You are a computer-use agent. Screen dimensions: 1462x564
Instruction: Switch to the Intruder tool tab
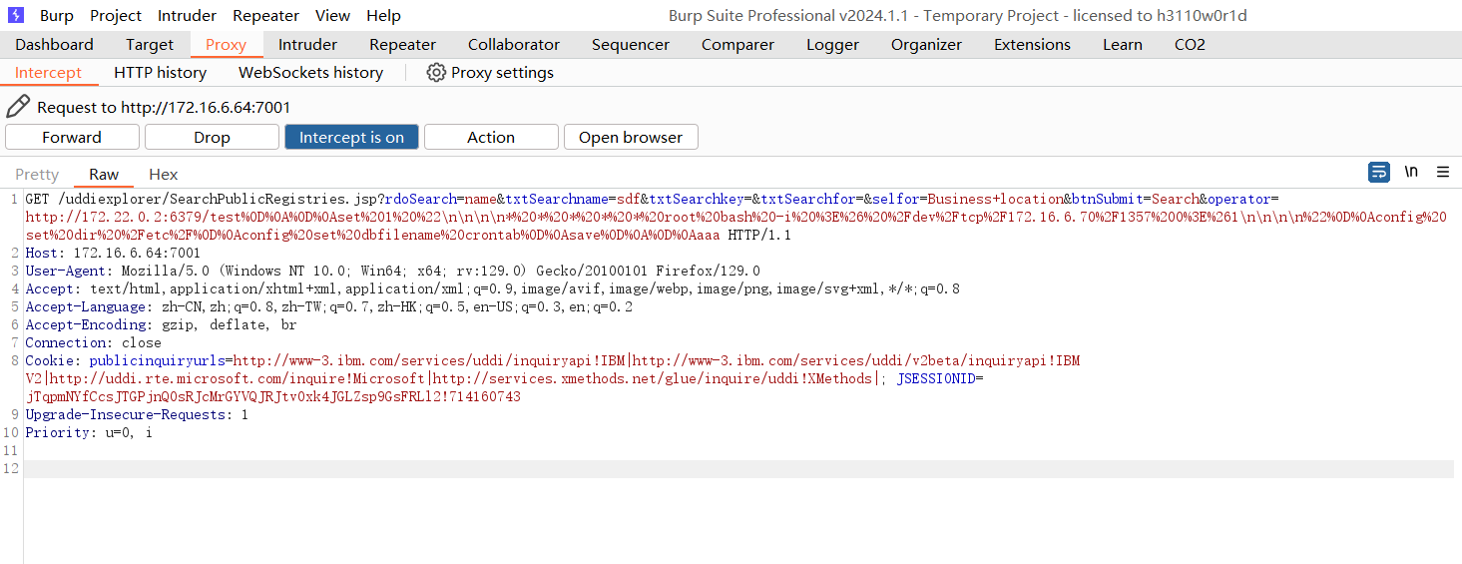tap(307, 45)
